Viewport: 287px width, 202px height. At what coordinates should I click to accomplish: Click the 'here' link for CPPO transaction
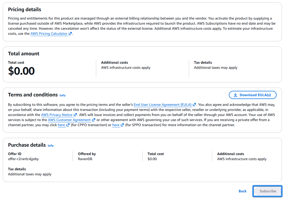[x=61, y=125]
